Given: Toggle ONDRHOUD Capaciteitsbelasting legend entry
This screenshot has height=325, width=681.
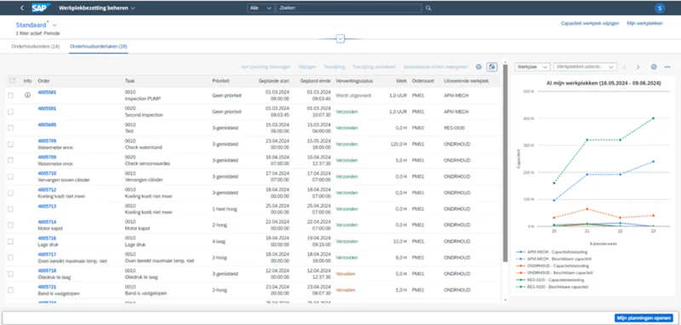Looking at the screenshot, I should point(552,265).
